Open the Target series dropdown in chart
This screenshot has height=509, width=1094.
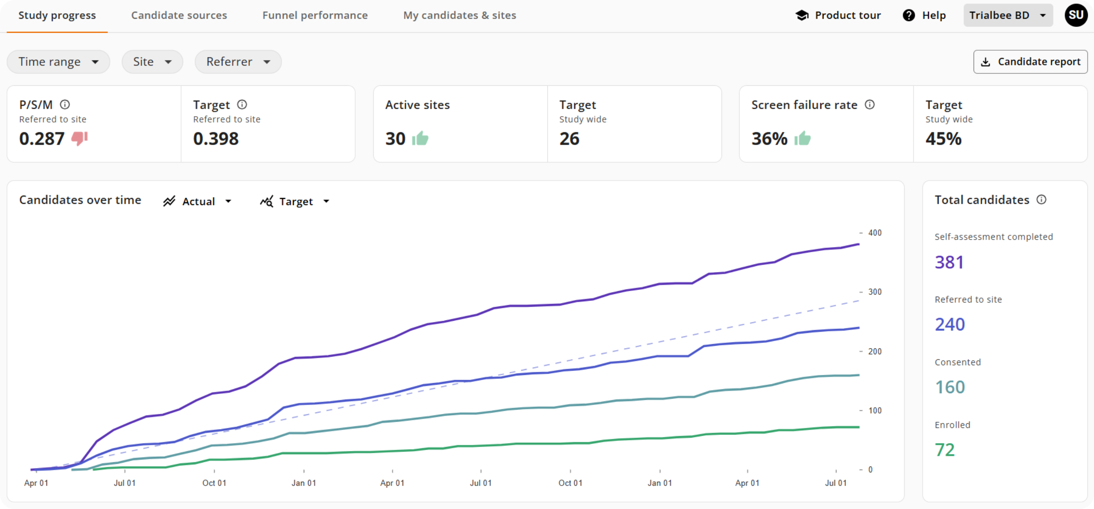[295, 201]
